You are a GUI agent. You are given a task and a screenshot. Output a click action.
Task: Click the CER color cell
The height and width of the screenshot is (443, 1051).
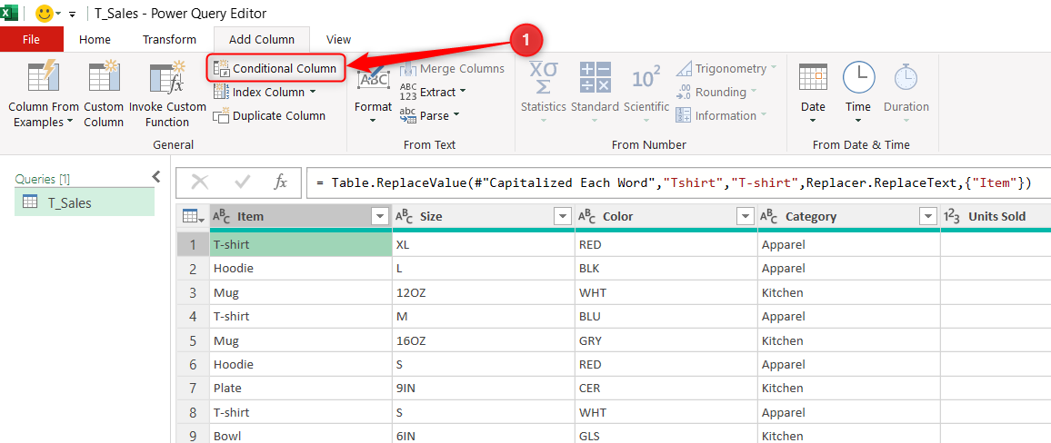(666, 389)
